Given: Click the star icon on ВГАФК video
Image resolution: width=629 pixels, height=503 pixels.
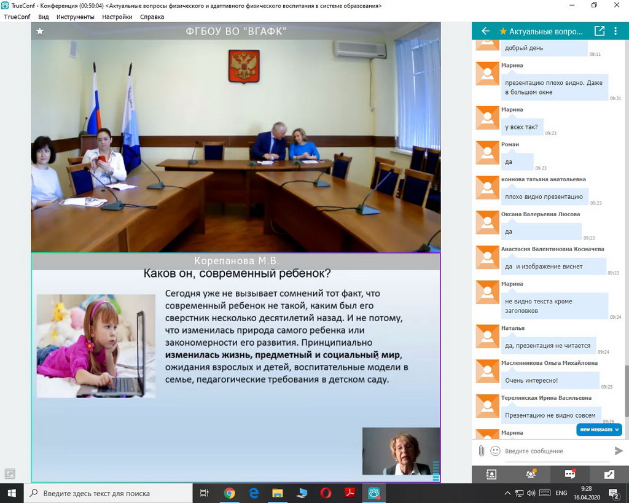Looking at the screenshot, I should coord(40,31).
